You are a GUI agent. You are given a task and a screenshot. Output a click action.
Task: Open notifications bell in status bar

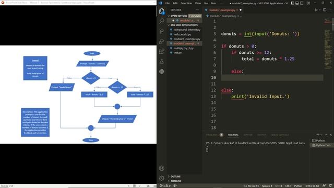pos(330,186)
